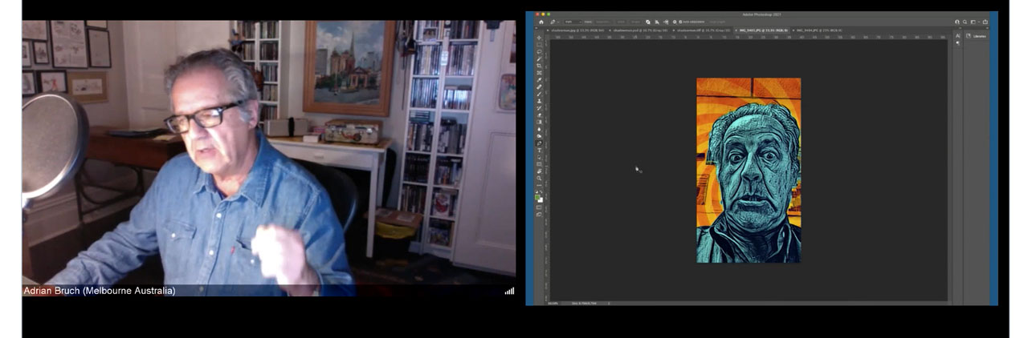
Task: Click the foreground color swatch
Action: 539,196
